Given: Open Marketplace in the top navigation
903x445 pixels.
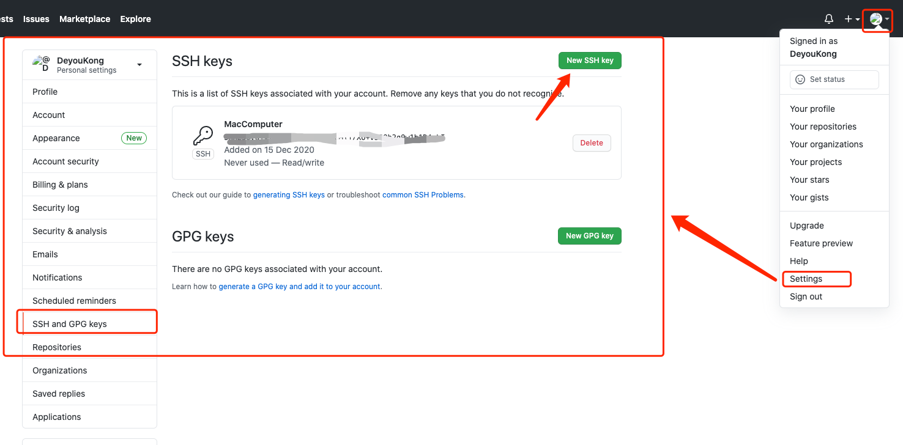Looking at the screenshot, I should tap(84, 19).
